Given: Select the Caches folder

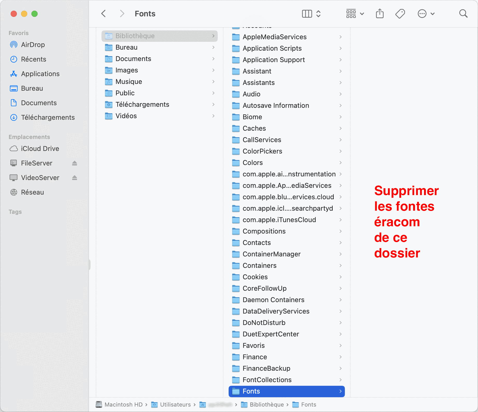Looking at the screenshot, I should pos(254,128).
